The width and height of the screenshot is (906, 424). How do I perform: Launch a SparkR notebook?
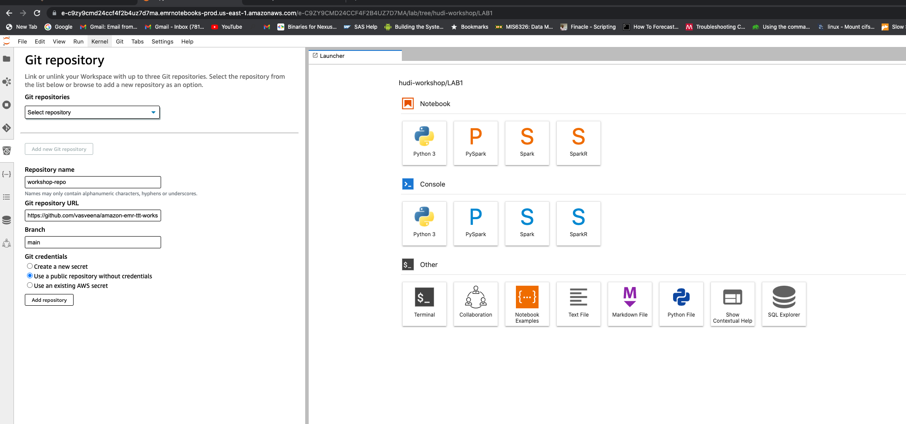click(578, 143)
